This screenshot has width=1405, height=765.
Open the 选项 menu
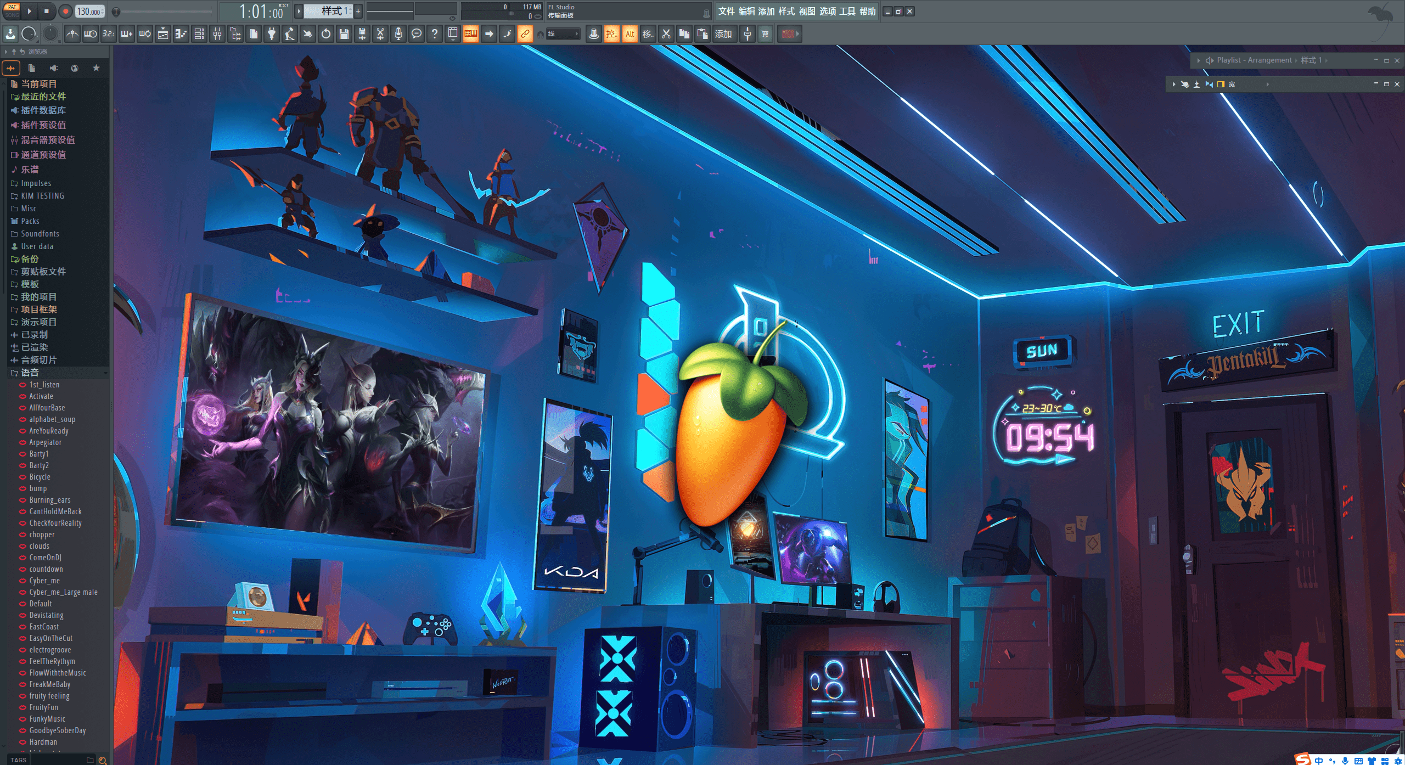[827, 11]
